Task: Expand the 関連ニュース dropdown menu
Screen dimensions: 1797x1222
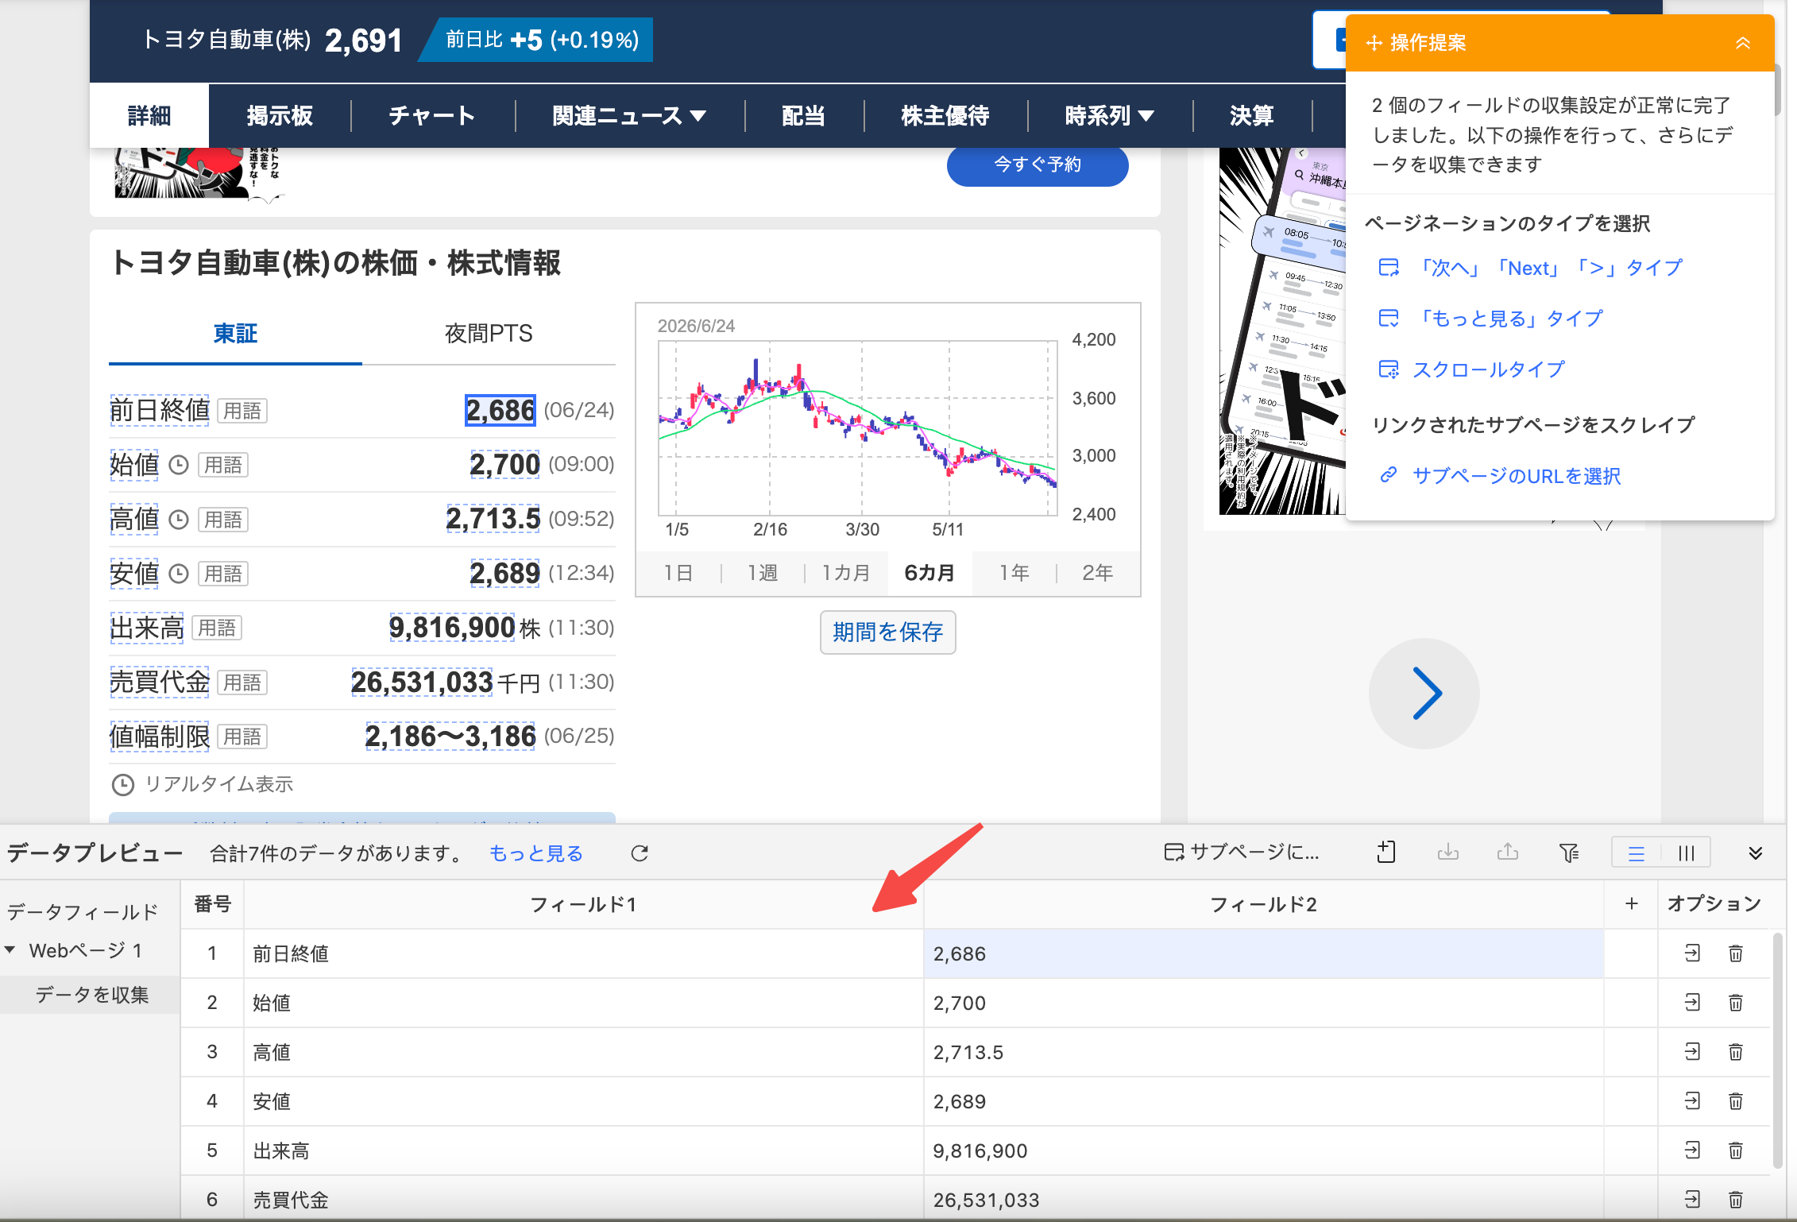Action: [x=629, y=116]
